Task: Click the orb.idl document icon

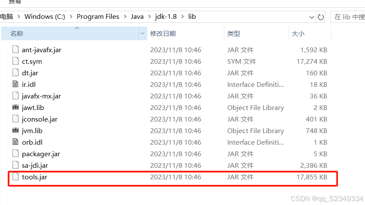Action: [x=15, y=142]
